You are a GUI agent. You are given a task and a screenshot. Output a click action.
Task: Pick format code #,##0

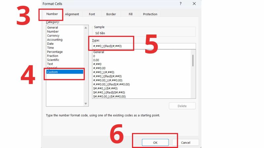pos(97,64)
